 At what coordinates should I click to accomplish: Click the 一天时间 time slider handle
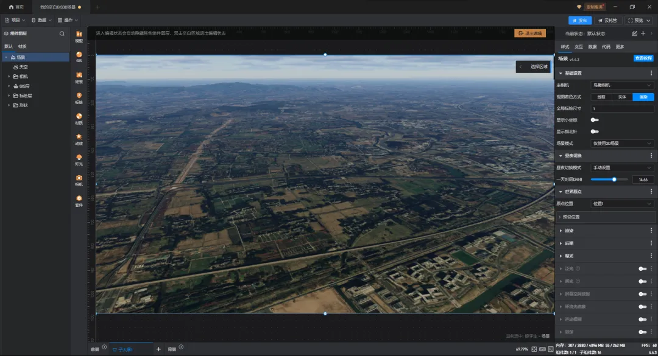click(x=614, y=180)
